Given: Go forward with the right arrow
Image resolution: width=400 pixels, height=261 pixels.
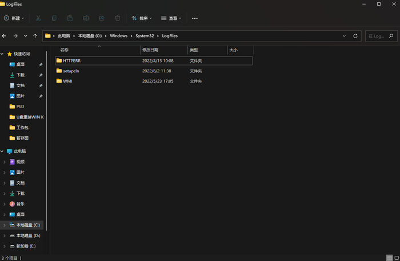Looking at the screenshot, I should click(15, 36).
